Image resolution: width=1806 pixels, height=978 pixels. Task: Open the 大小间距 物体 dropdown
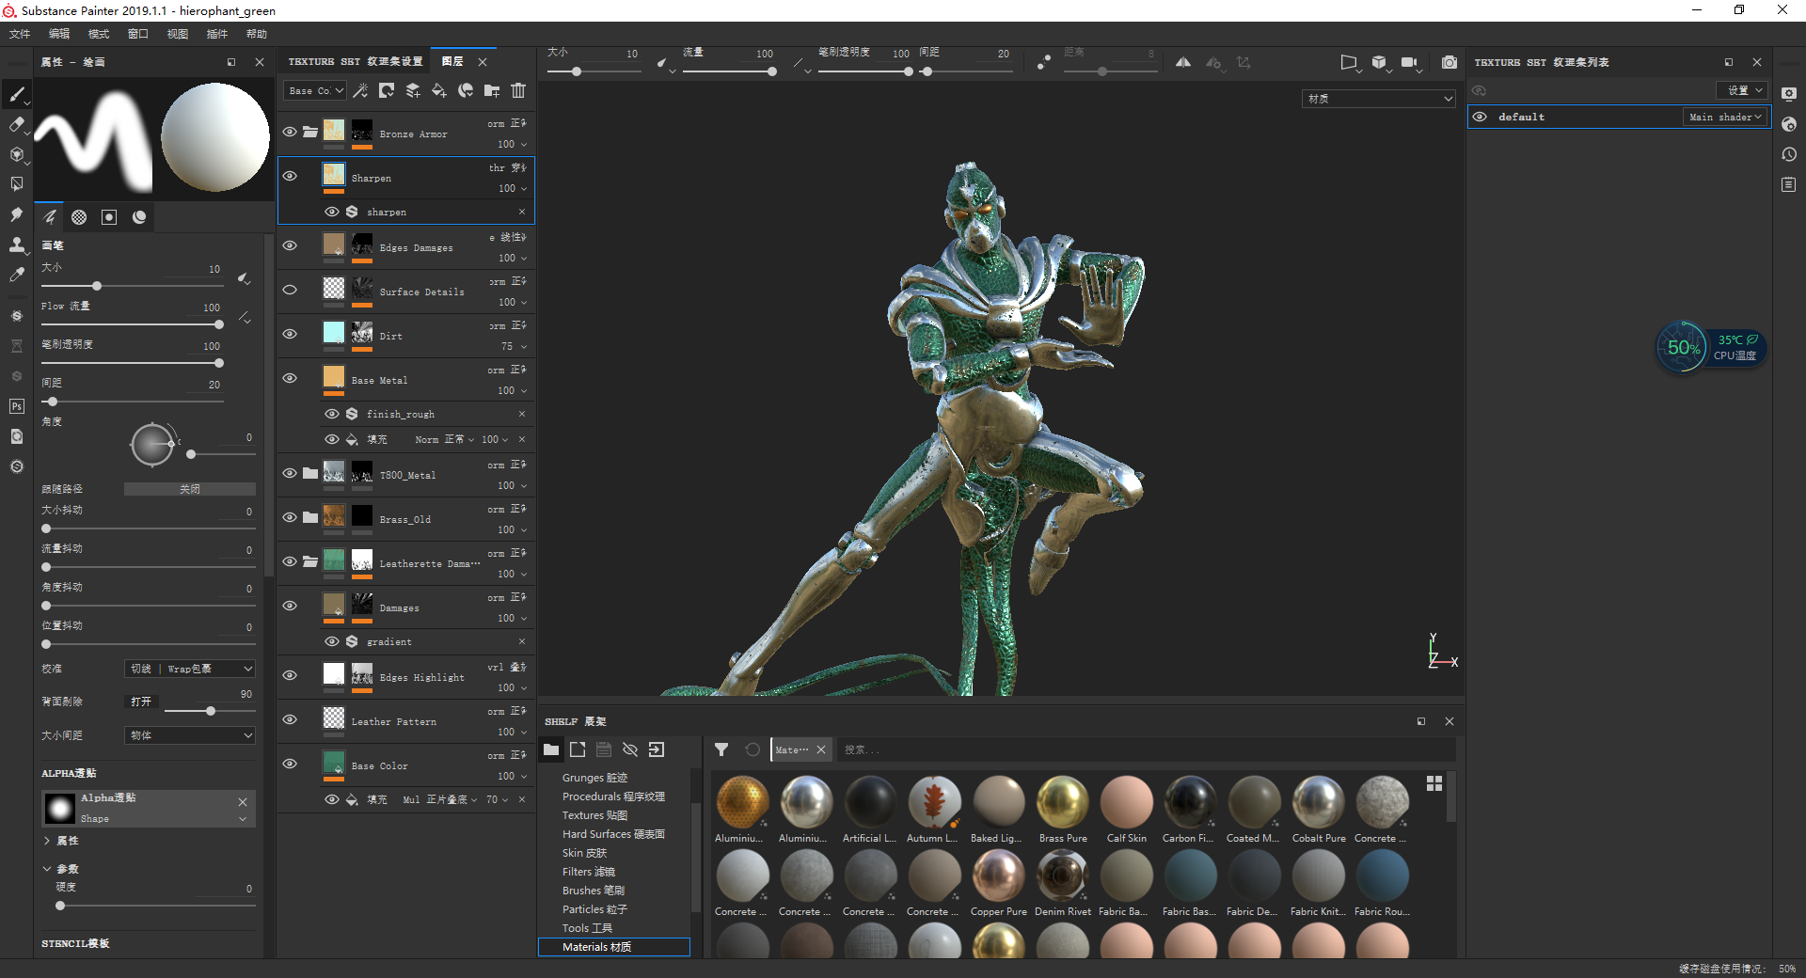pyautogui.click(x=190, y=735)
